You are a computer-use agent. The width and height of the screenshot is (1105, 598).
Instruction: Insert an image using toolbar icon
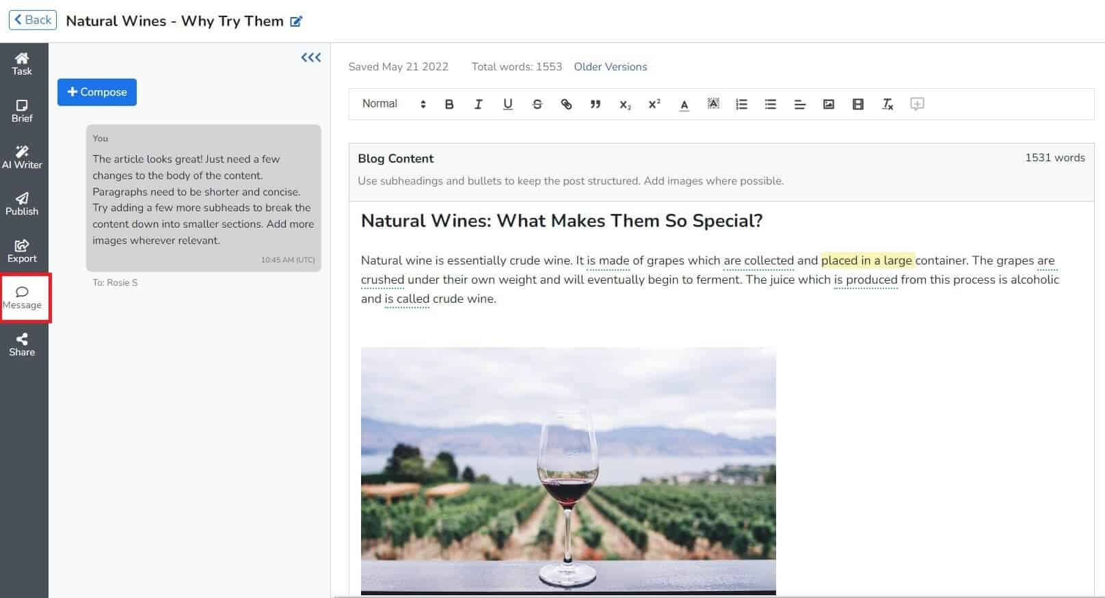click(x=828, y=104)
